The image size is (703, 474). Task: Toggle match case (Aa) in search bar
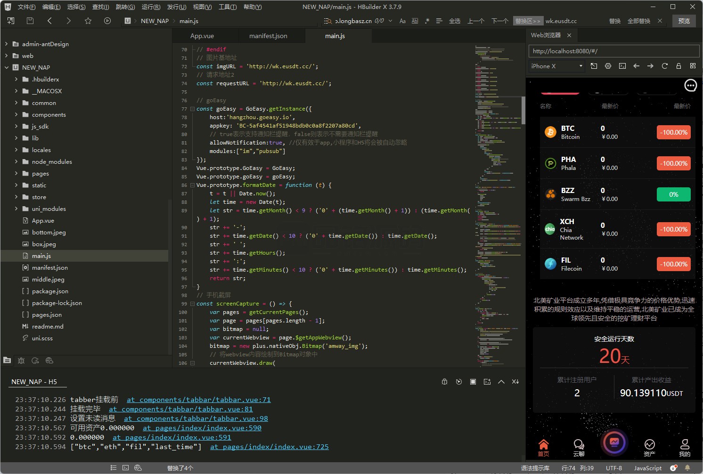click(402, 21)
